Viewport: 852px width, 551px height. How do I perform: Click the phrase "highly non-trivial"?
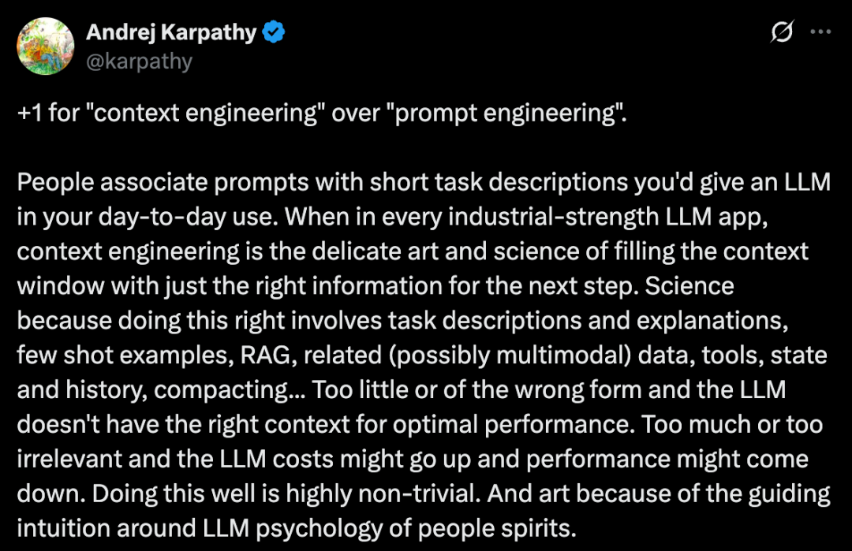point(383,494)
